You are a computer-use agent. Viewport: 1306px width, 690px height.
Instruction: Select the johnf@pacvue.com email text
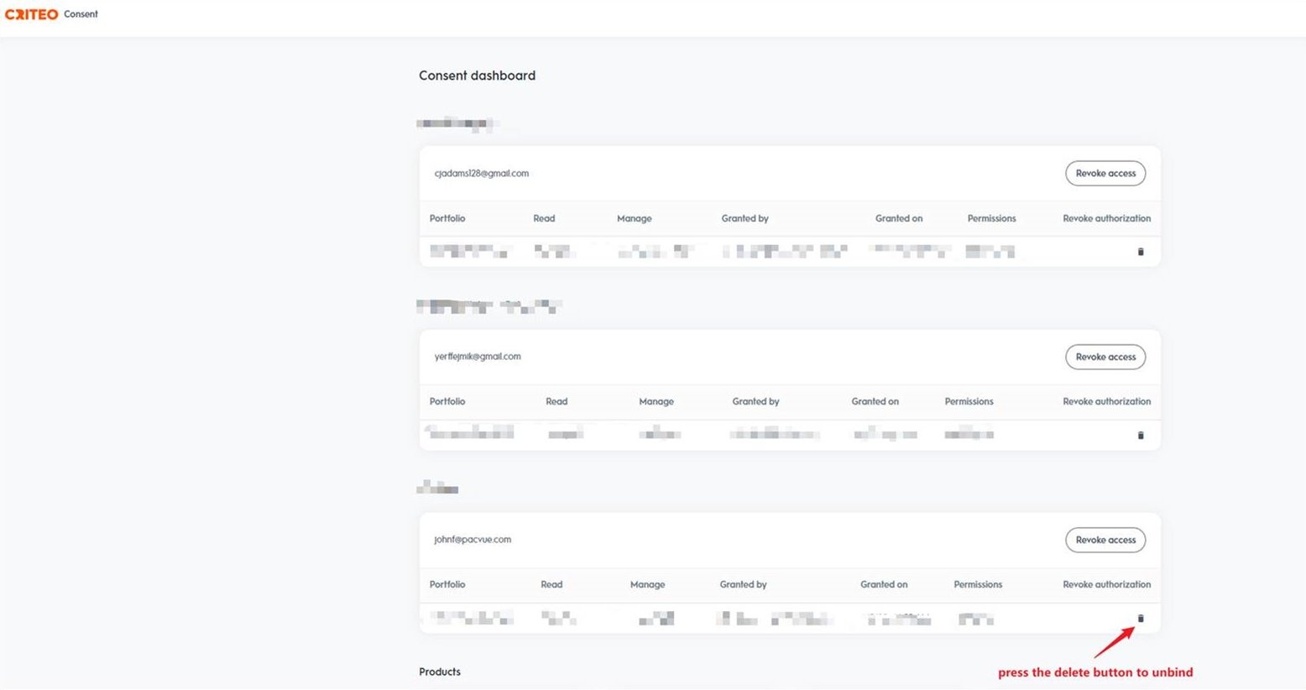(473, 540)
